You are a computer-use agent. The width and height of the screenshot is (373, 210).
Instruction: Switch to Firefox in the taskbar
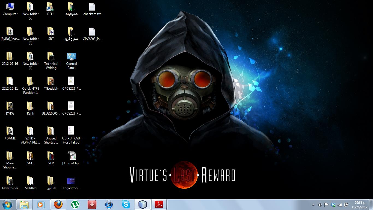click(x=58, y=205)
